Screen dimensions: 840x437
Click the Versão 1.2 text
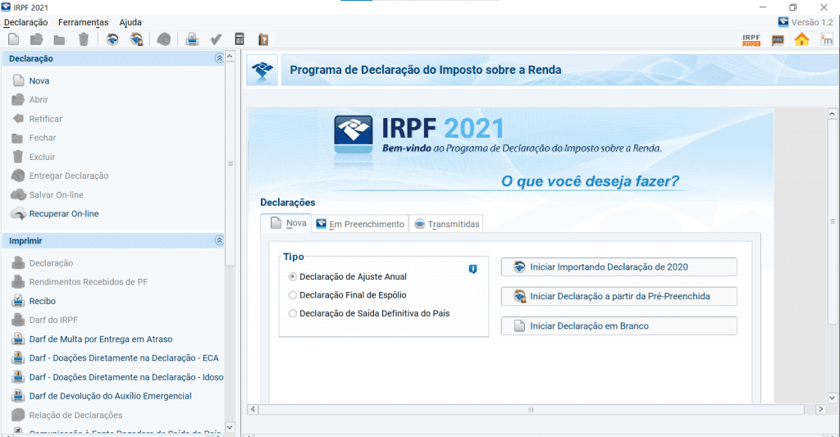pos(812,22)
